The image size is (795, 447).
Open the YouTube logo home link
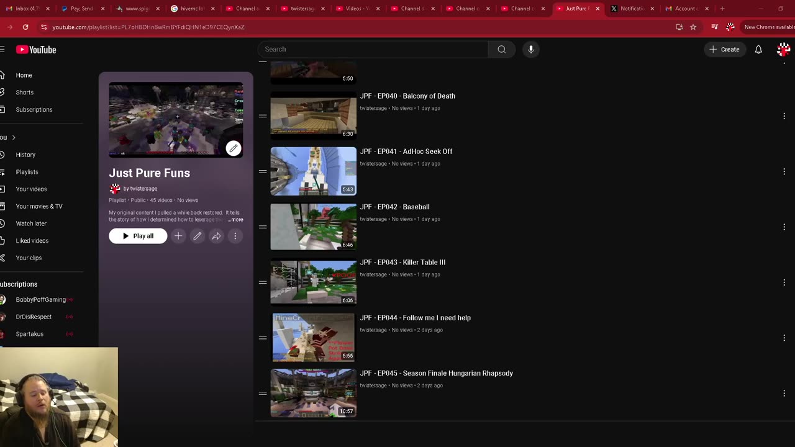pyautogui.click(x=36, y=50)
